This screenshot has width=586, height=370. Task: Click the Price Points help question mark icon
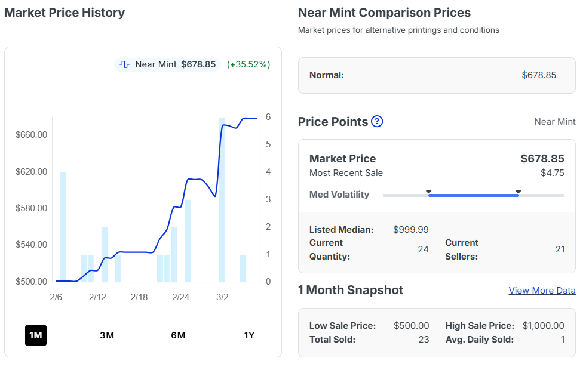(377, 122)
